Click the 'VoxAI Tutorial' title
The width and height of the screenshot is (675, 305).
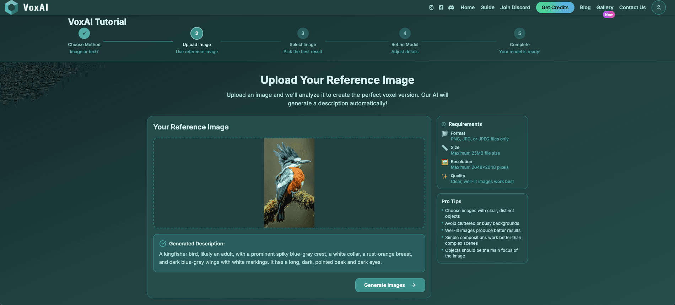tap(97, 22)
